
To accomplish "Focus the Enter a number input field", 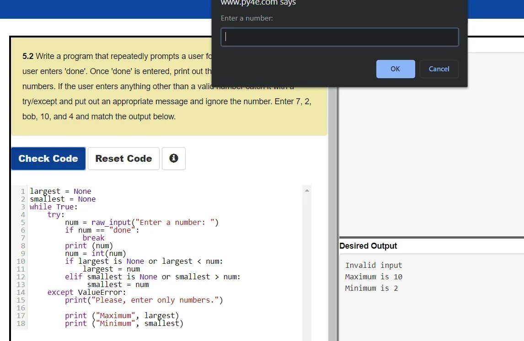I will 340,37.
